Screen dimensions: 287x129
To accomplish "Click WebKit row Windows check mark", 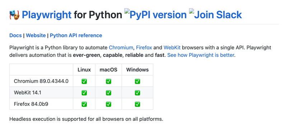I will tap(137, 93).
